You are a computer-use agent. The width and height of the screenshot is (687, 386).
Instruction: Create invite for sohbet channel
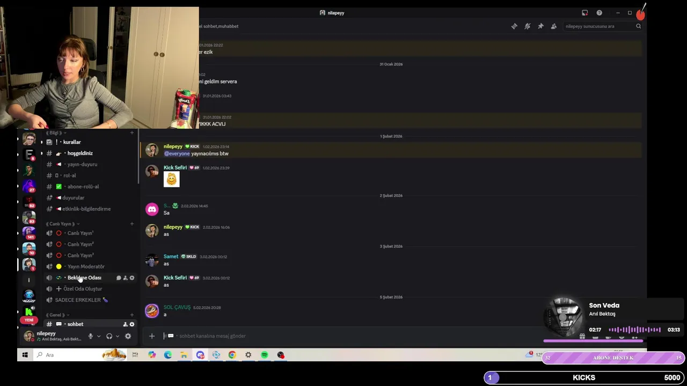pyautogui.click(x=125, y=324)
